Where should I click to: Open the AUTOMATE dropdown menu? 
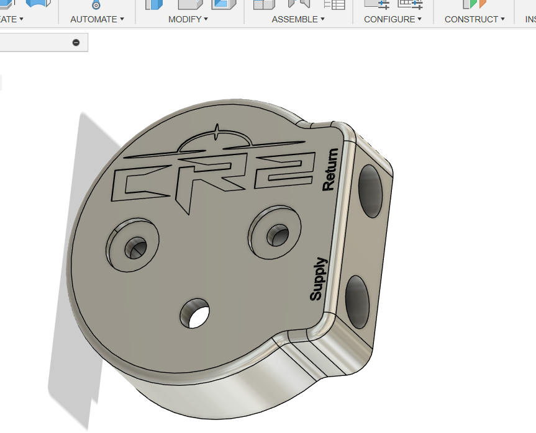pos(97,19)
